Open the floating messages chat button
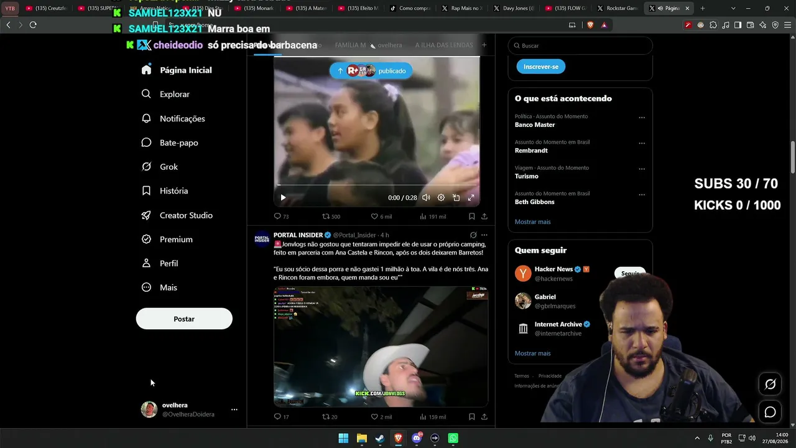 [770, 412]
